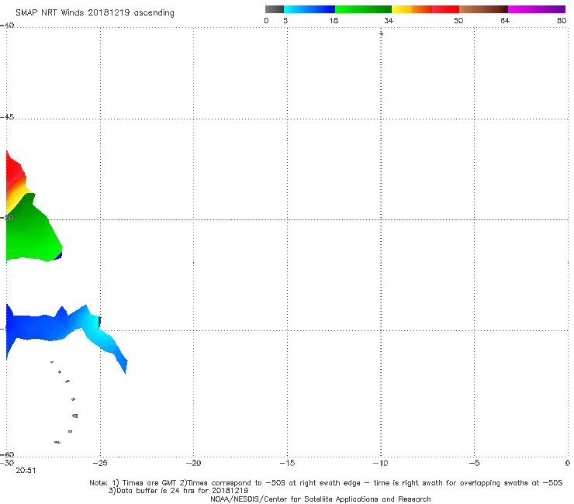Click the longitude label '-5'
The image size is (574, 504).
(474, 463)
